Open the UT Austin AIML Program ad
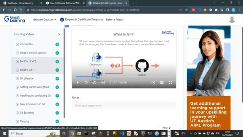 click(x=208, y=78)
